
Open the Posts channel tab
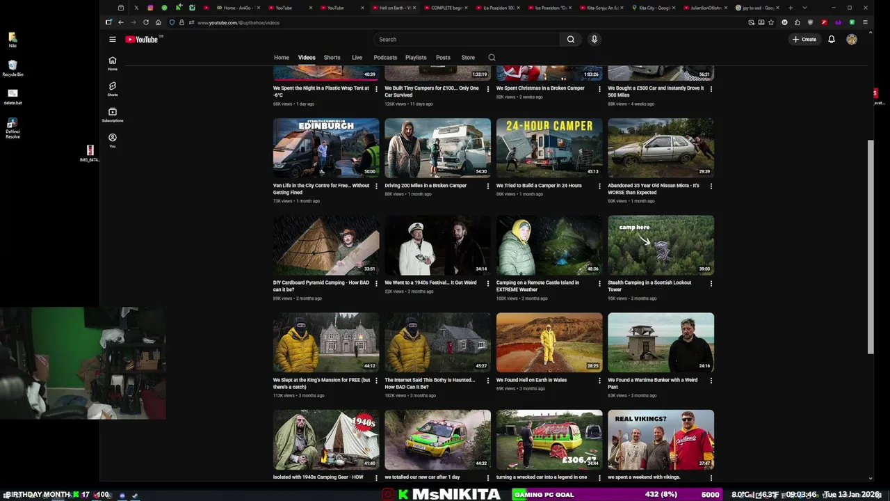(443, 58)
